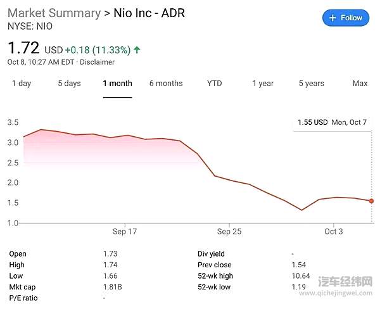Click the Nio Inc - ADR title
380x311 pixels.
pyautogui.click(x=149, y=13)
